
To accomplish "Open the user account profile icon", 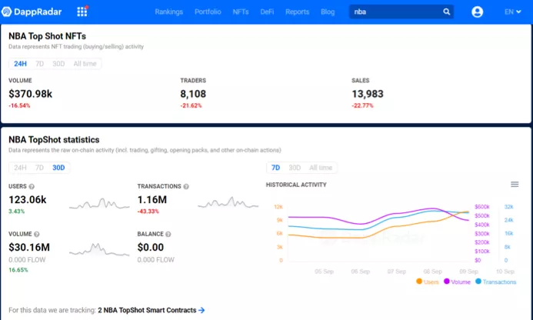I will [478, 12].
